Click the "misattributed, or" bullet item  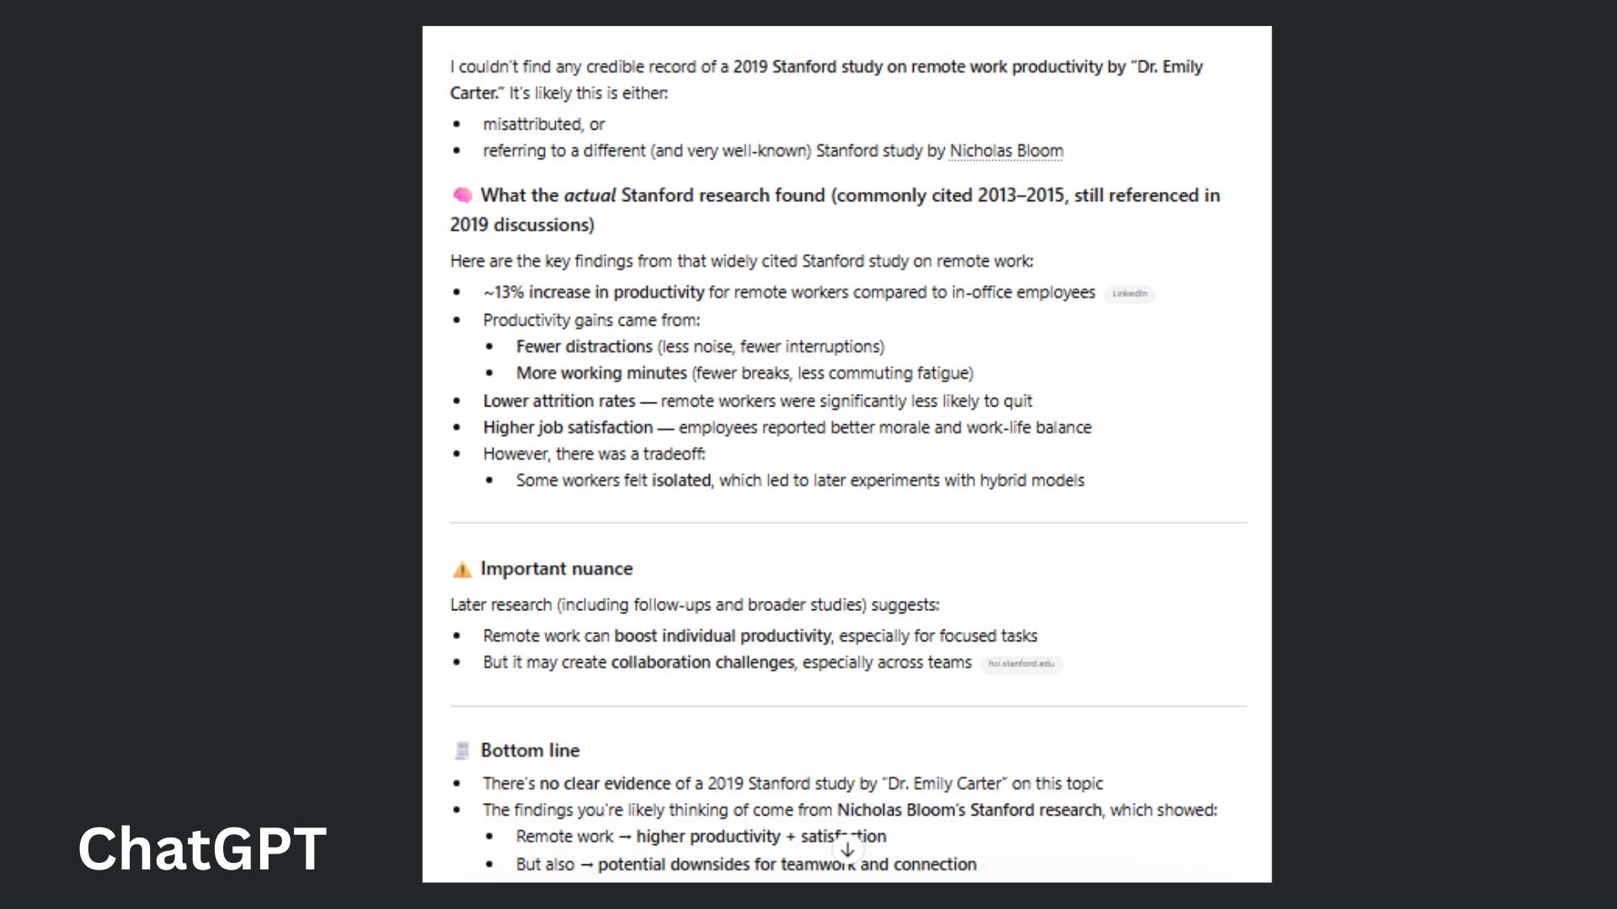pyautogui.click(x=544, y=125)
